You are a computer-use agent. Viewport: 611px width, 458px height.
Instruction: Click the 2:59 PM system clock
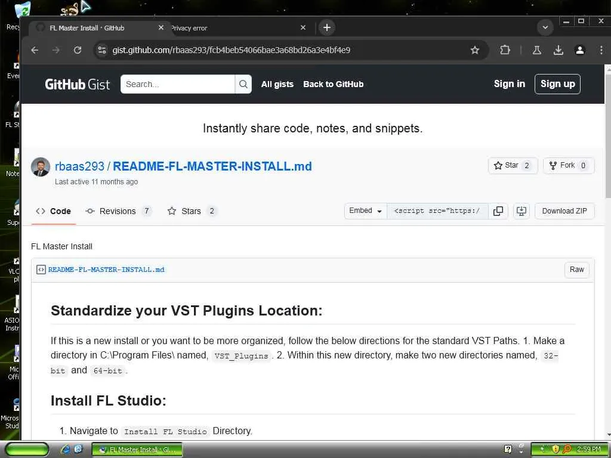click(588, 450)
